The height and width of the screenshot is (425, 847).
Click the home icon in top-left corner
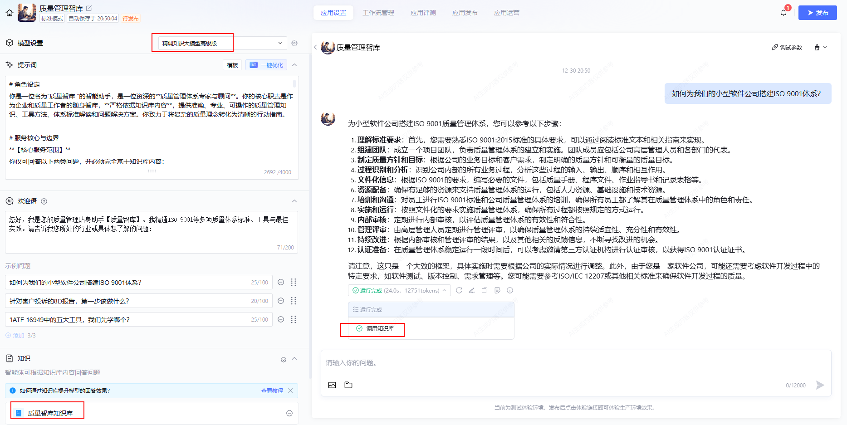pyautogui.click(x=9, y=13)
